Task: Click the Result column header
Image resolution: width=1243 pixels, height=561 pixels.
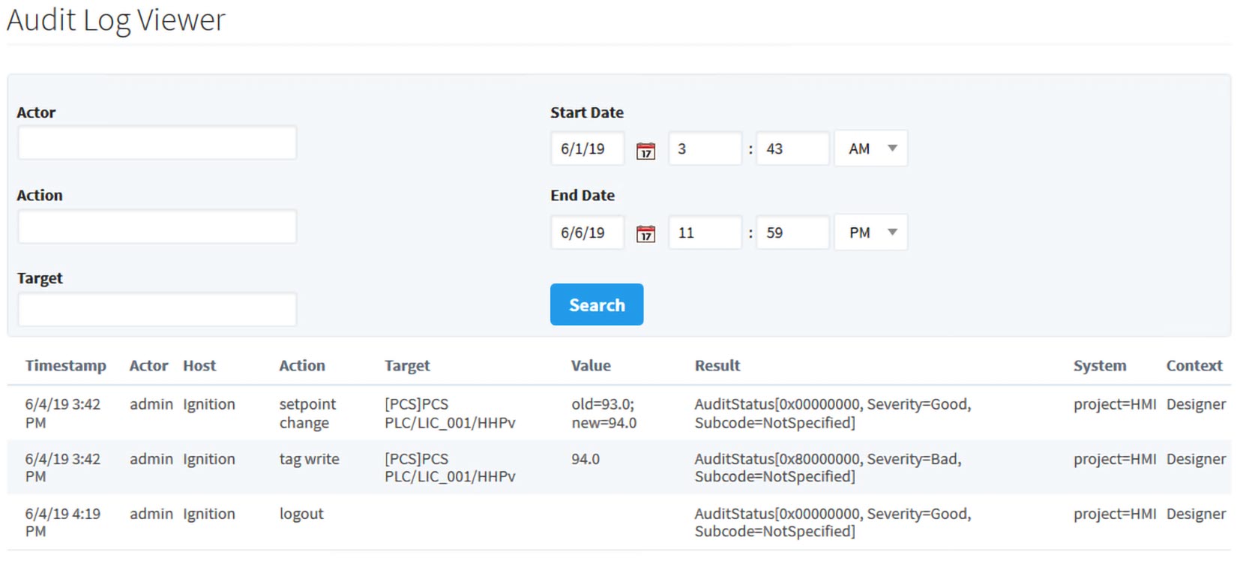Action: pos(717,365)
